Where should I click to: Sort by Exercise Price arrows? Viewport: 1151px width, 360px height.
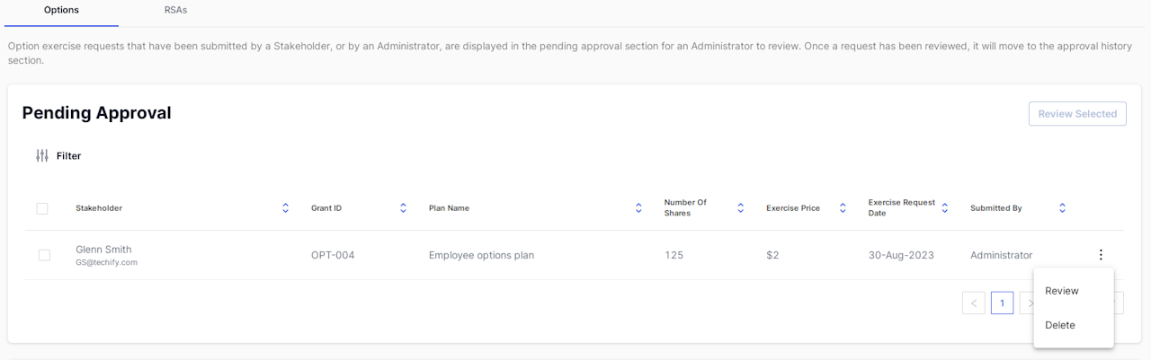coord(843,208)
